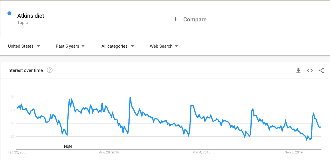The image size is (330, 160).
Task: Click the blue dot for Atkins diet
Action: click(x=9, y=13)
